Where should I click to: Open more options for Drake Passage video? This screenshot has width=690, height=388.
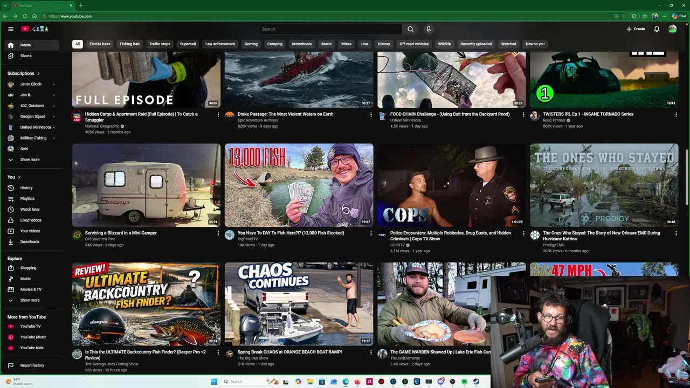pyautogui.click(x=370, y=114)
